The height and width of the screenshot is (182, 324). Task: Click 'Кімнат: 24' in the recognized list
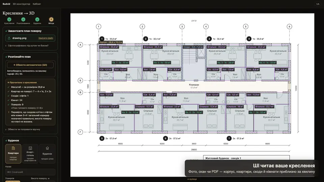point(17,100)
